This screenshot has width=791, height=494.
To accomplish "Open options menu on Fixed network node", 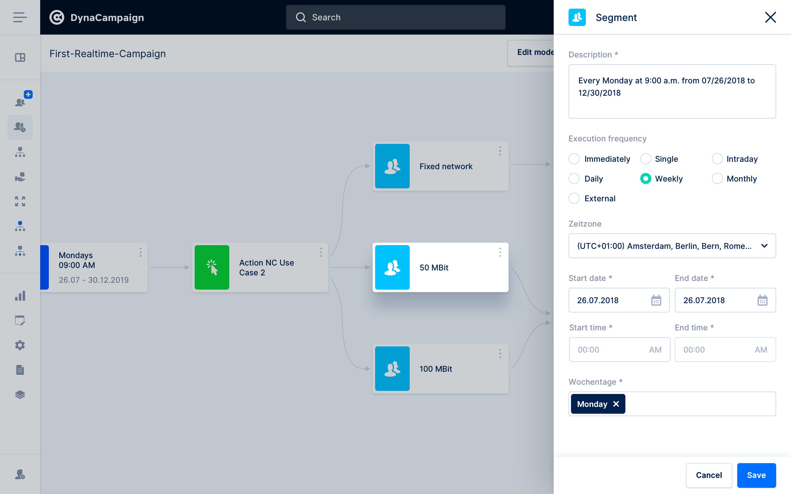I will click(x=500, y=151).
